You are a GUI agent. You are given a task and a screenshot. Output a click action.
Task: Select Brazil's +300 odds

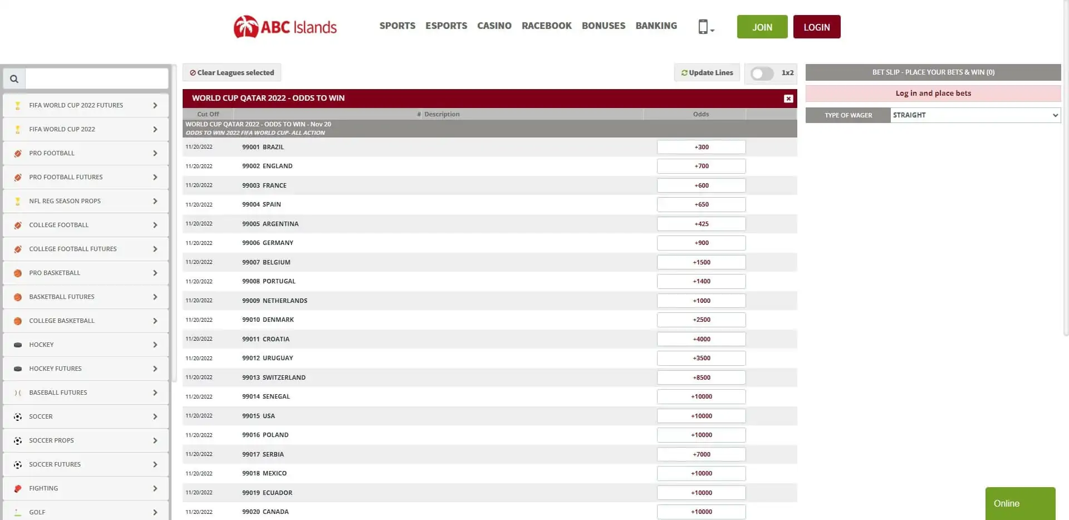(701, 147)
